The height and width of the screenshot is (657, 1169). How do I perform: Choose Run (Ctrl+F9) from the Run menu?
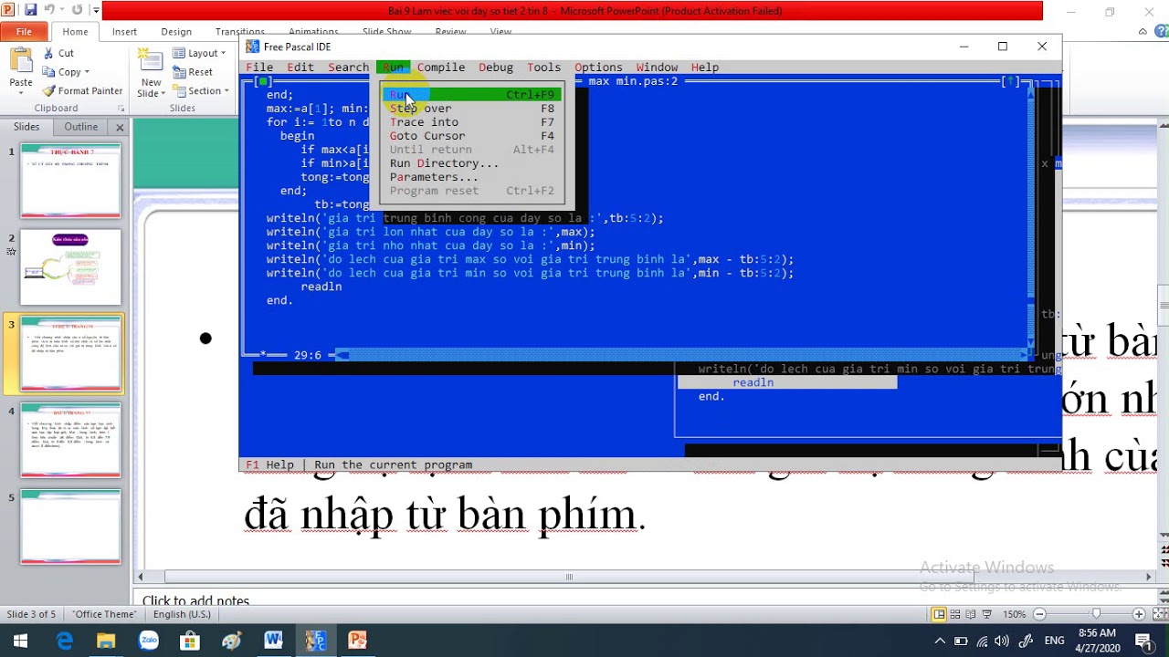[471, 95]
